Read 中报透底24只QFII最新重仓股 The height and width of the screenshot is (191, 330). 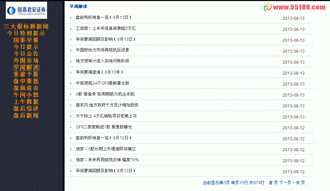point(102,83)
